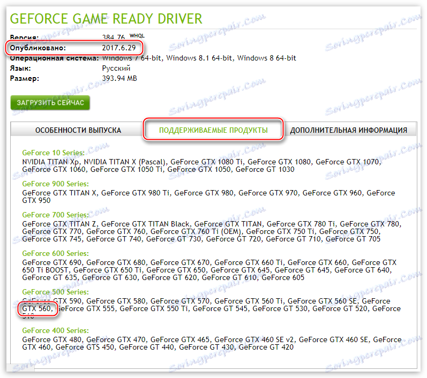Click the GeForce 10 Series heading
The height and width of the screenshot is (378, 427).
(54, 153)
